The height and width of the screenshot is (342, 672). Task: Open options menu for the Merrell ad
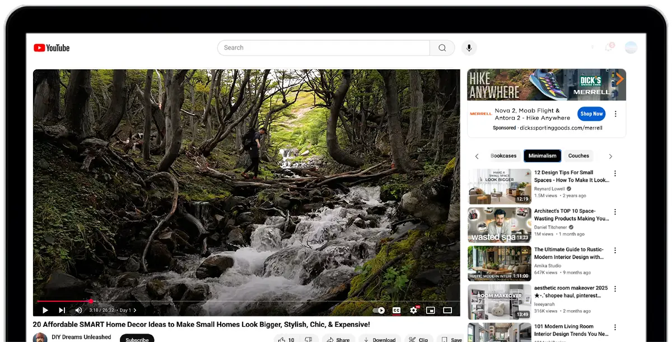[615, 114]
